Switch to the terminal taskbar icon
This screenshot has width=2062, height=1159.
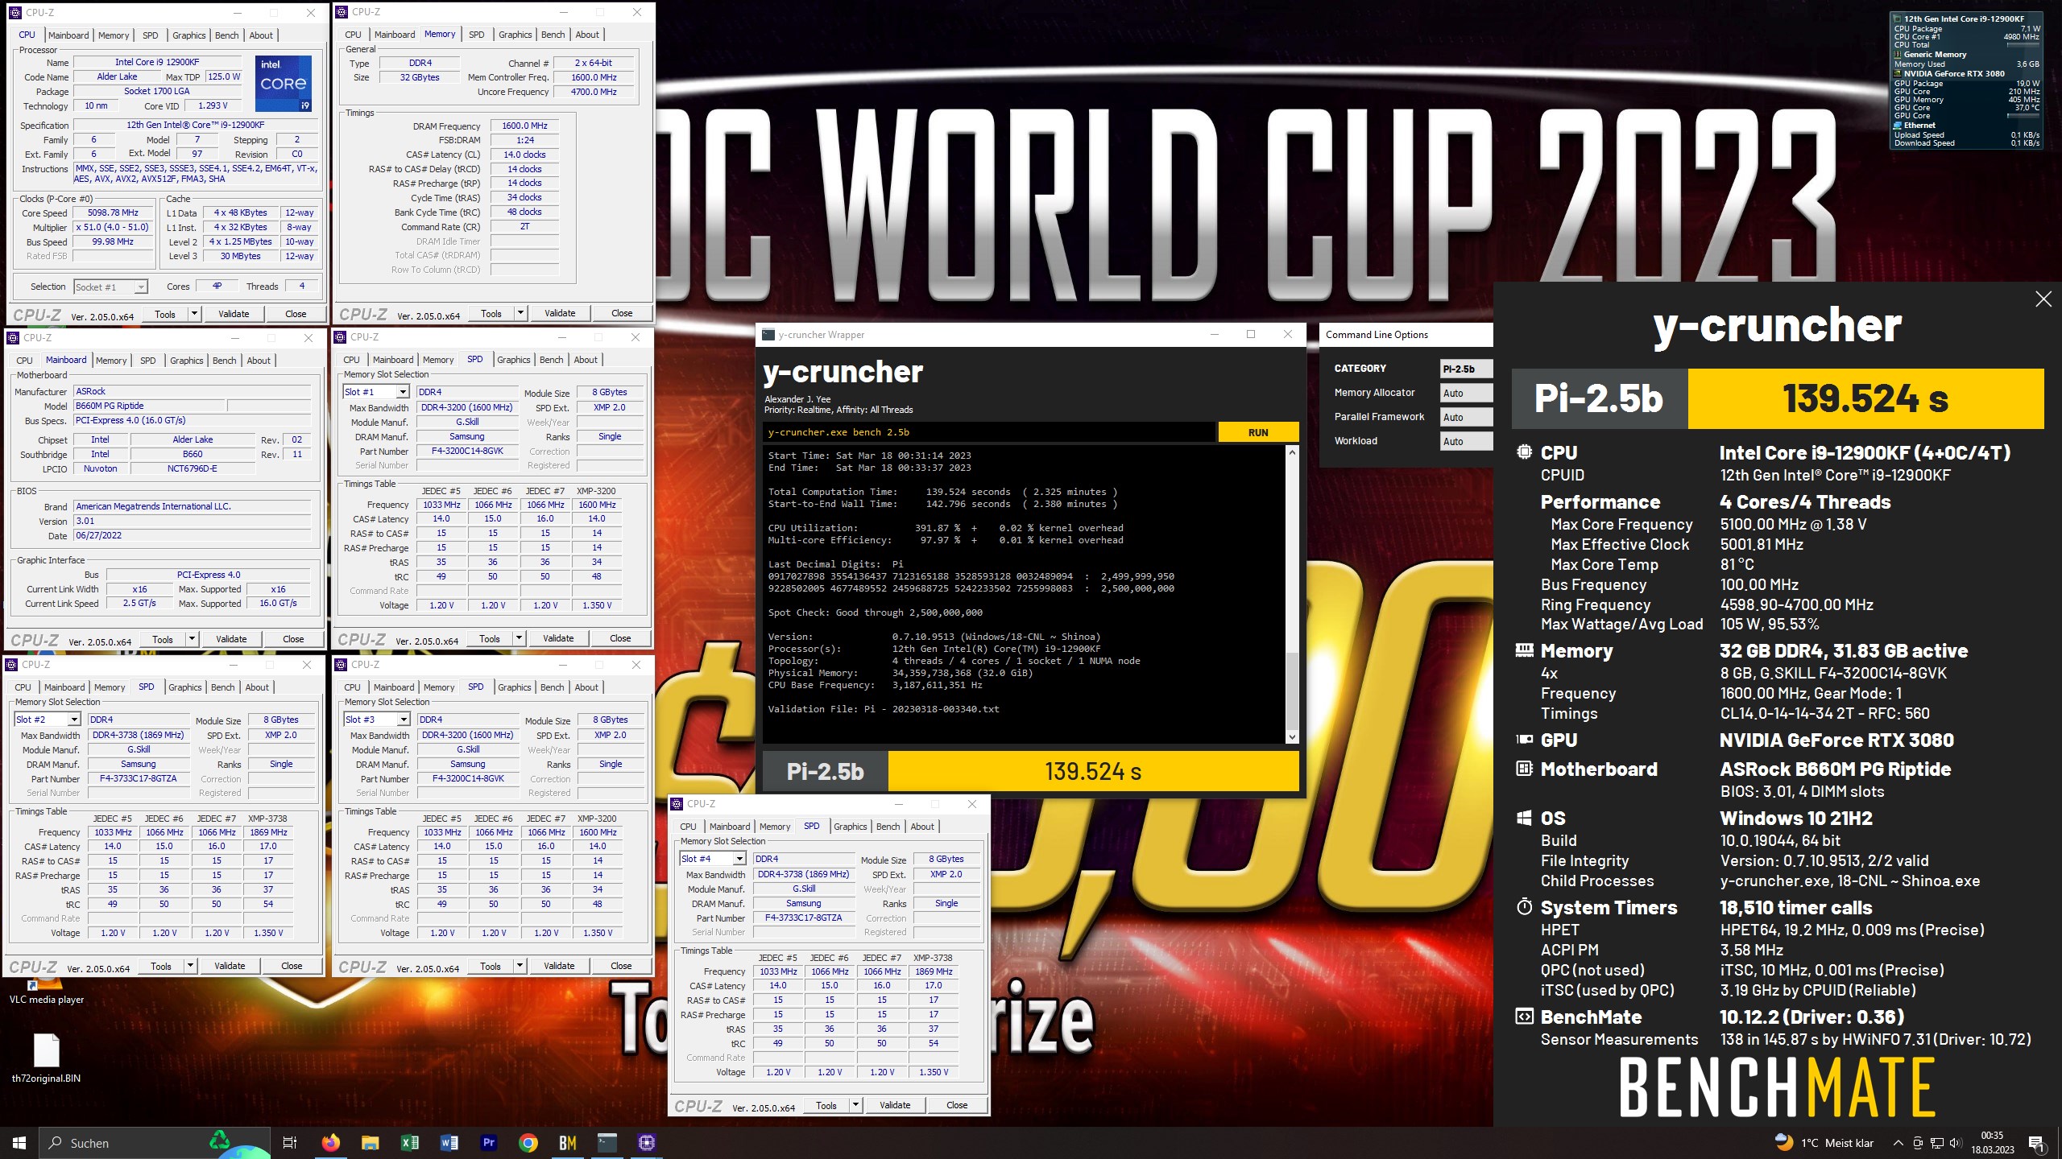(x=607, y=1143)
